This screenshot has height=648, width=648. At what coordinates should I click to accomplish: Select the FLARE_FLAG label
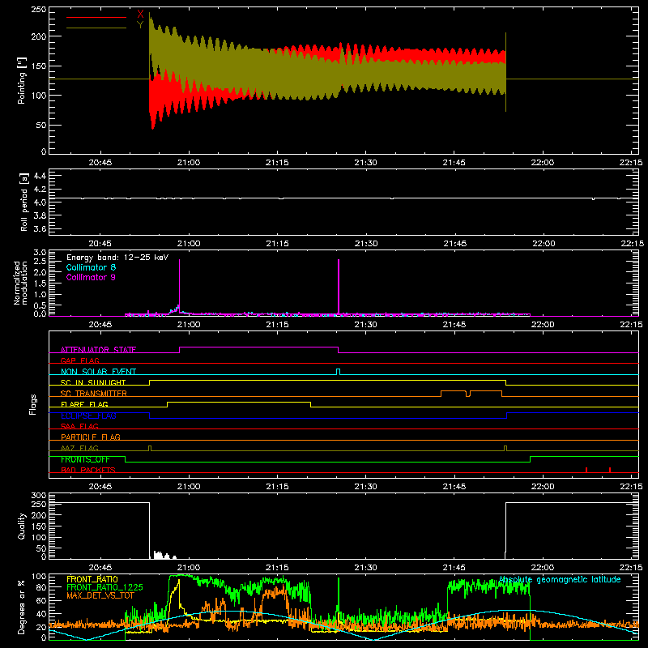click(x=84, y=404)
